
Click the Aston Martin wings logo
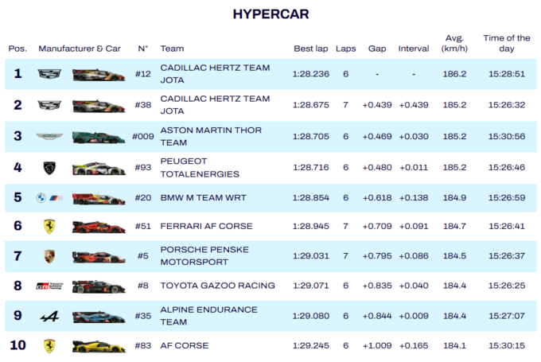click(x=49, y=137)
